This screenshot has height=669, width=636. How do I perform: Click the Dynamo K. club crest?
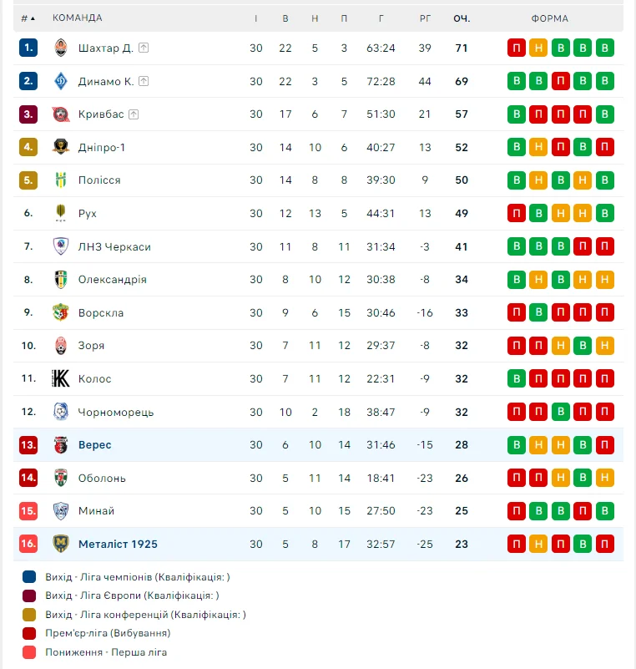click(x=60, y=81)
